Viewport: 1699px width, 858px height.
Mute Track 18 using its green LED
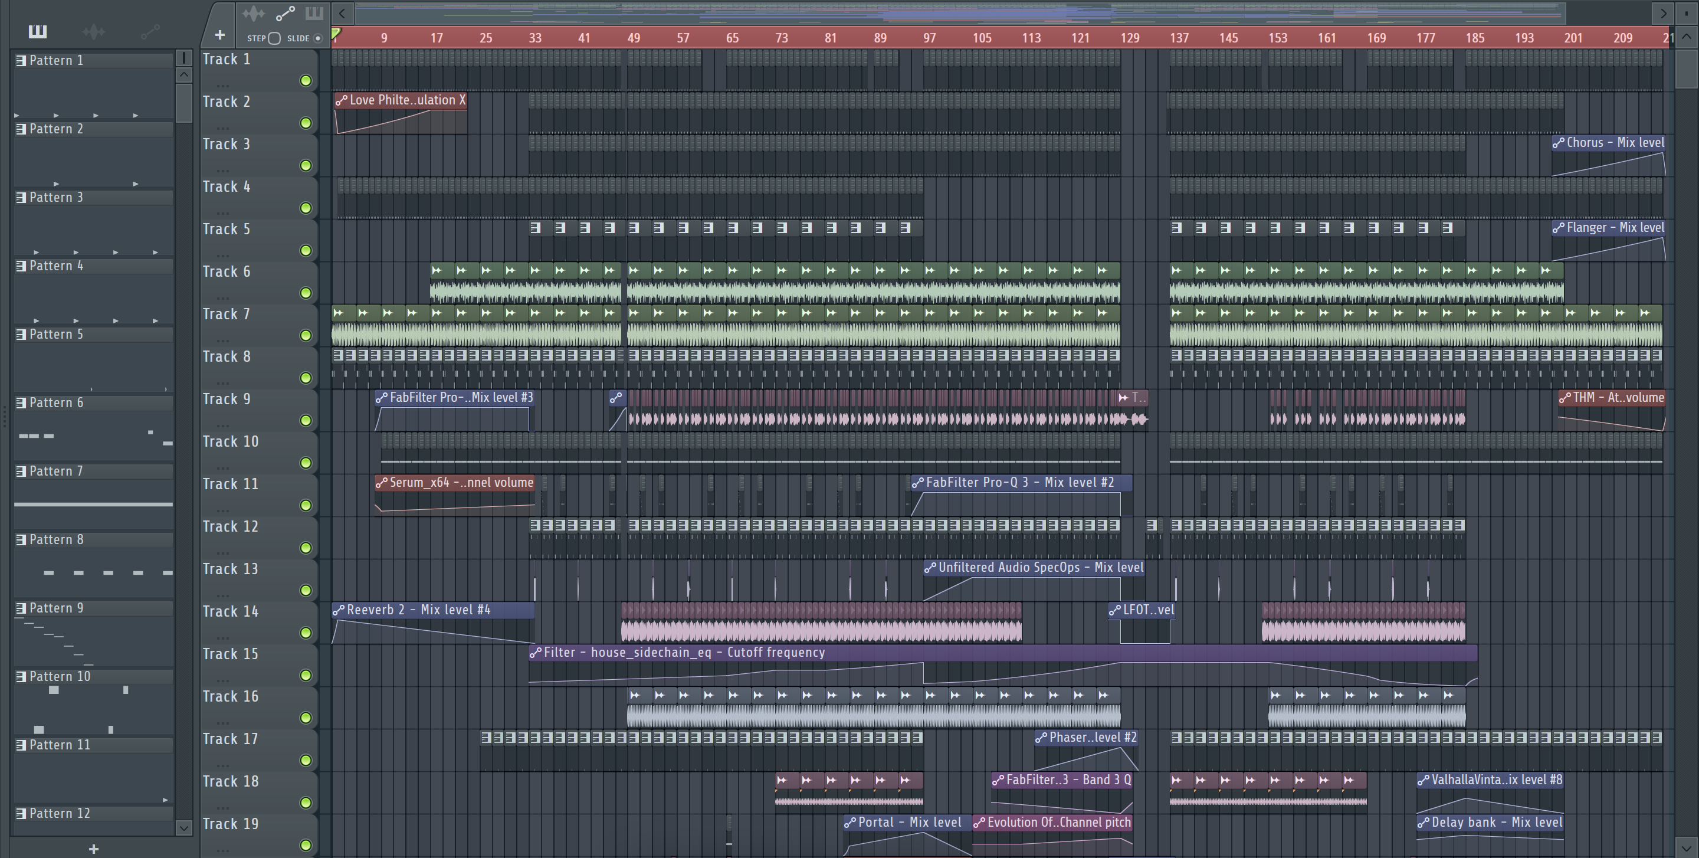pyautogui.click(x=306, y=803)
